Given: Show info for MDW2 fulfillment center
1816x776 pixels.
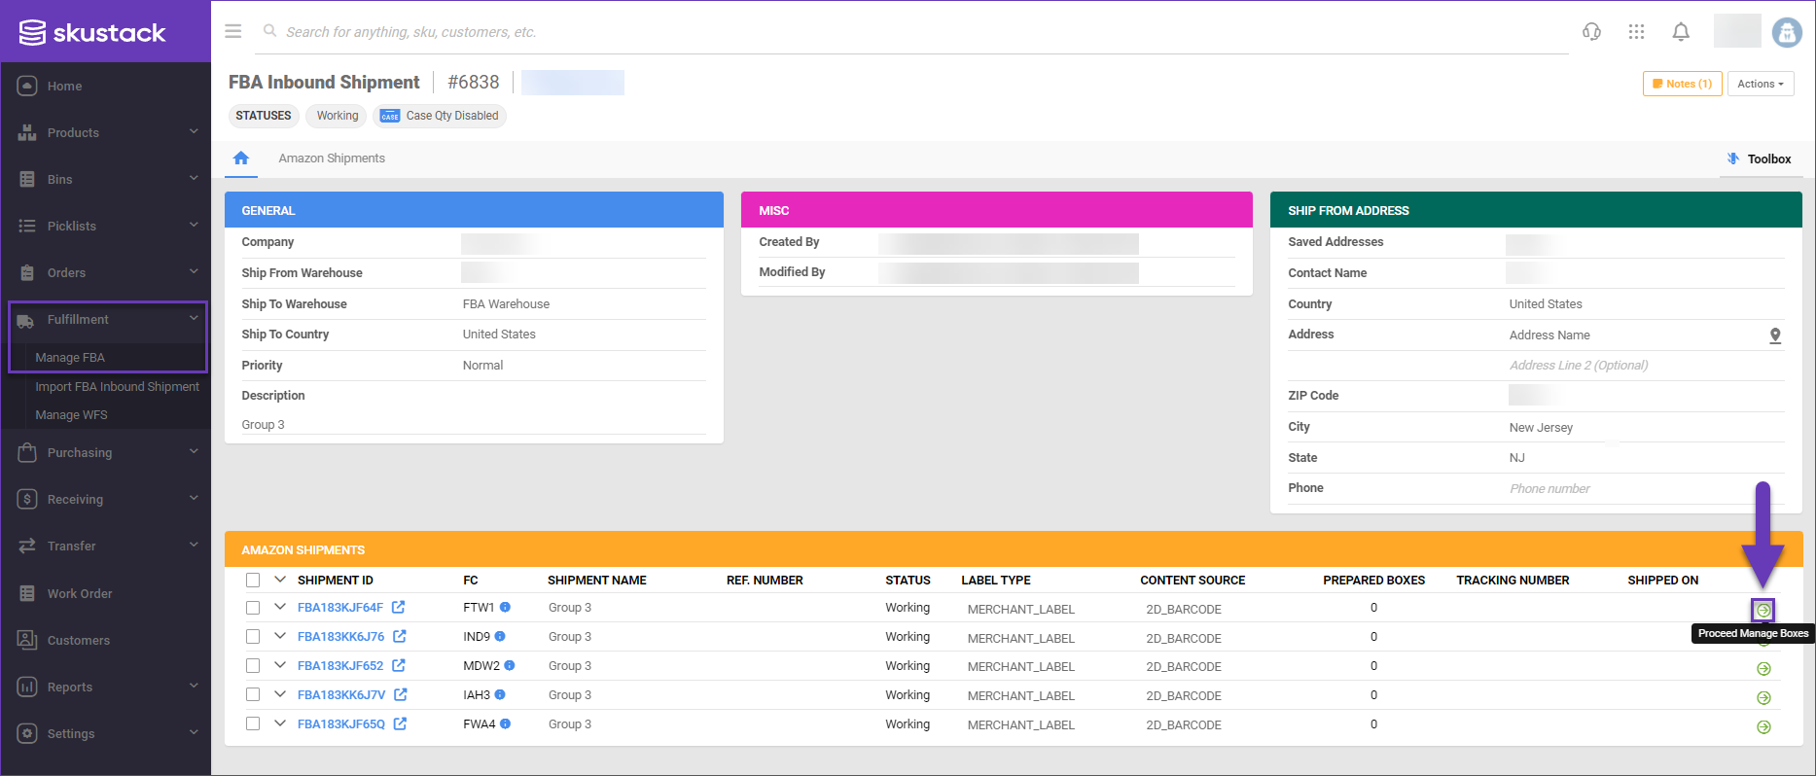Looking at the screenshot, I should click(510, 665).
